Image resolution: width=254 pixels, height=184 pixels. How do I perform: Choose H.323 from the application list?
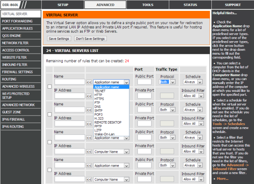(111, 118)
